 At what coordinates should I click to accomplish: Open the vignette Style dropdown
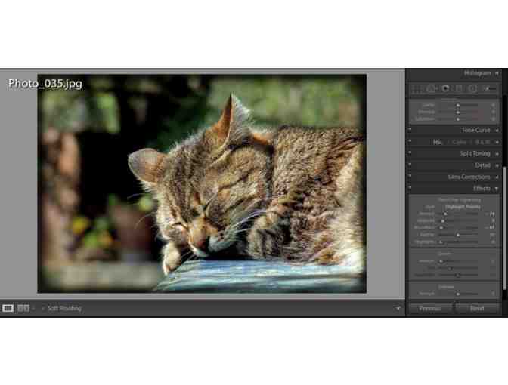[460, 206]
